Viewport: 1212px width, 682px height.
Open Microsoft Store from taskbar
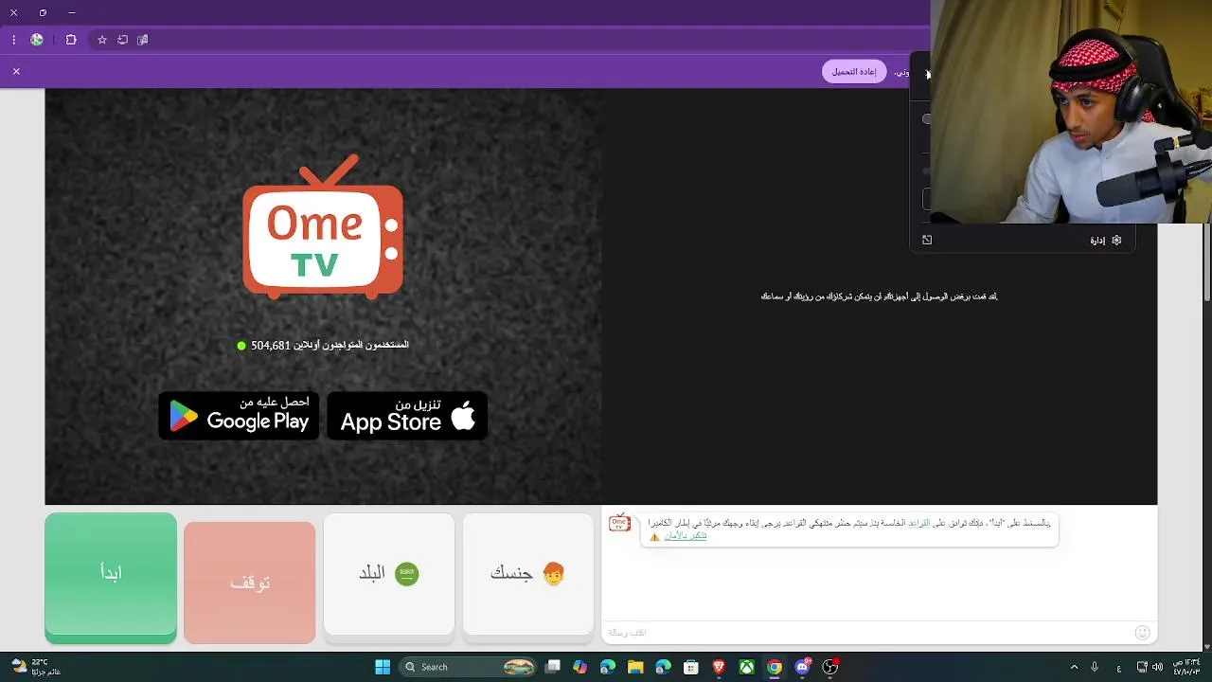click(691, 667)
